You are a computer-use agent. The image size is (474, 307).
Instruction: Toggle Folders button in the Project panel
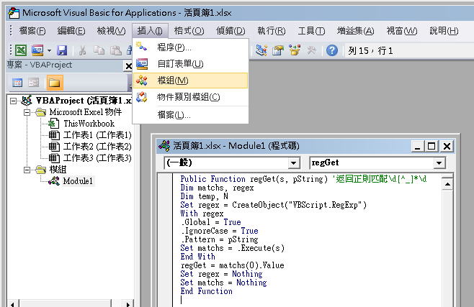coord(55,83)
